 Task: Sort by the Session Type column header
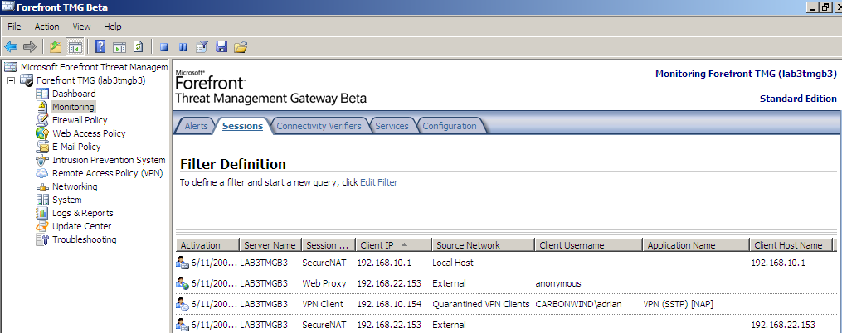tap(329, 245)
